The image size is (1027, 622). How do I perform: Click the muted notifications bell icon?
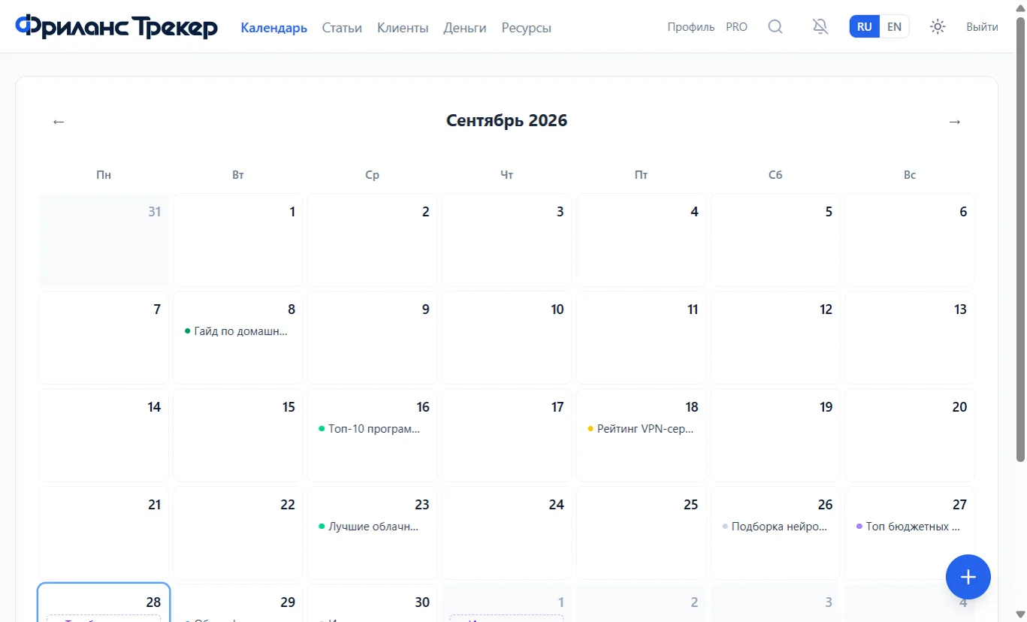coord(820,27)
